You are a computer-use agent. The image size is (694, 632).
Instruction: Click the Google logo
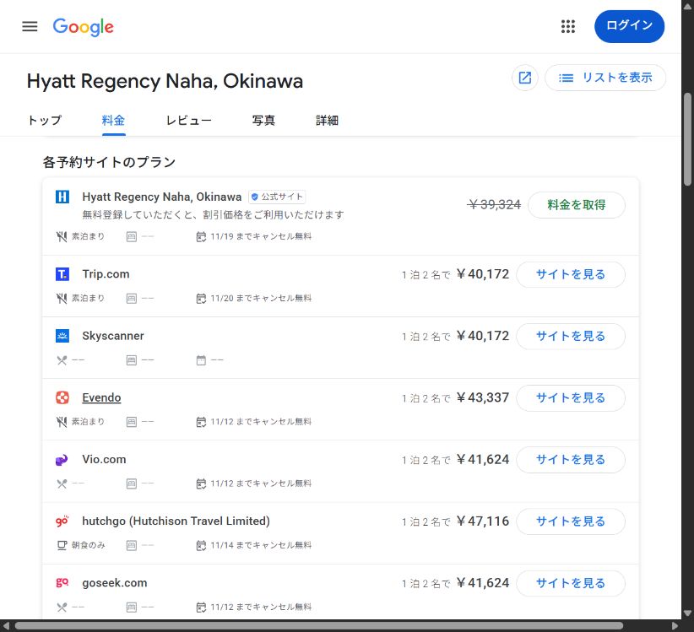coord(84,27)
